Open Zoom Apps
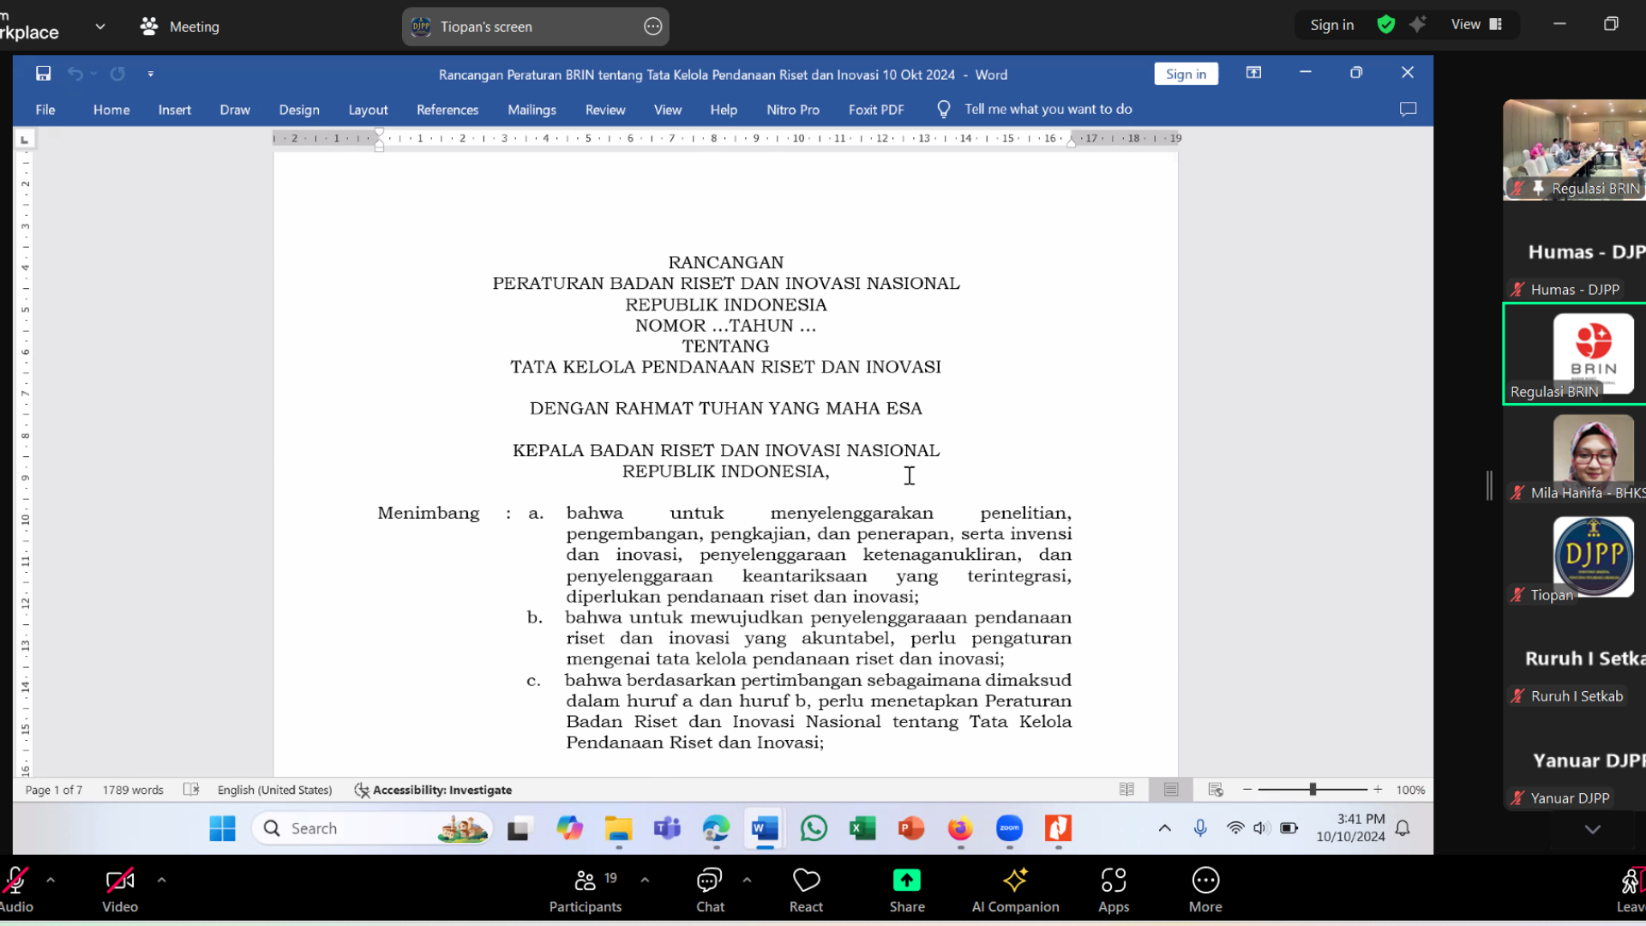 [1114, 890]
